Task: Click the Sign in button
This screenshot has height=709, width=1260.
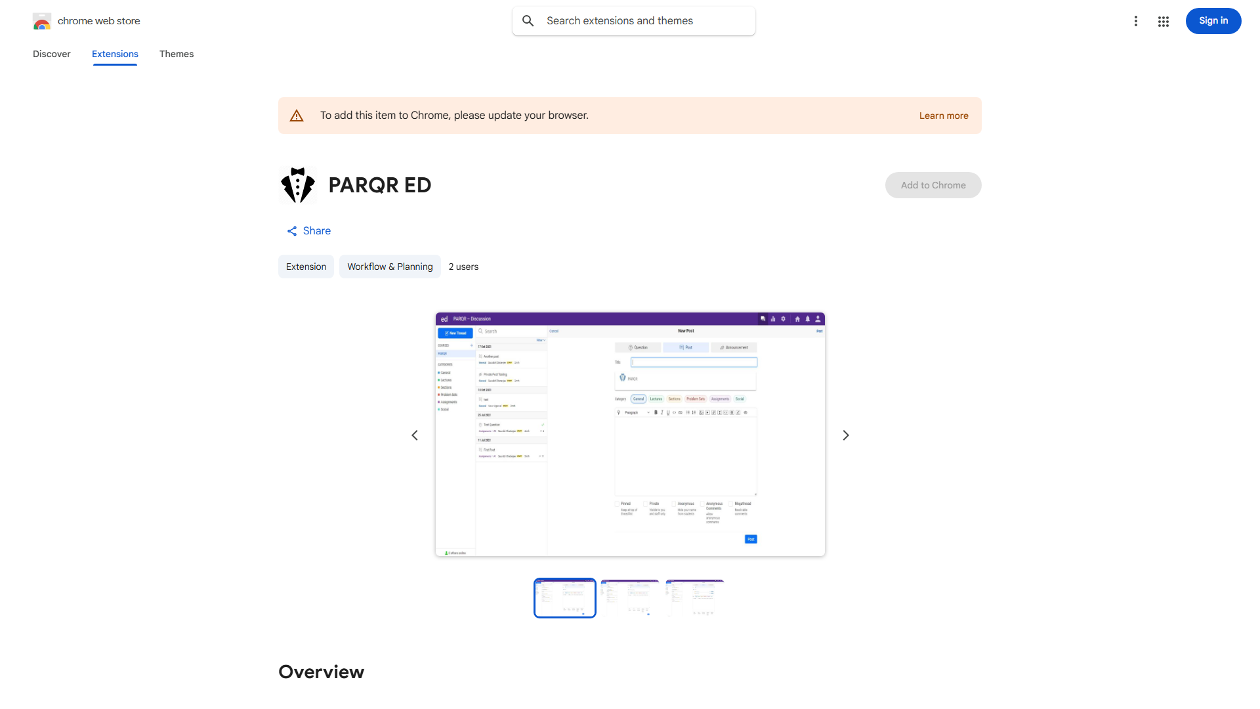Action: [x=1213, y=21]
